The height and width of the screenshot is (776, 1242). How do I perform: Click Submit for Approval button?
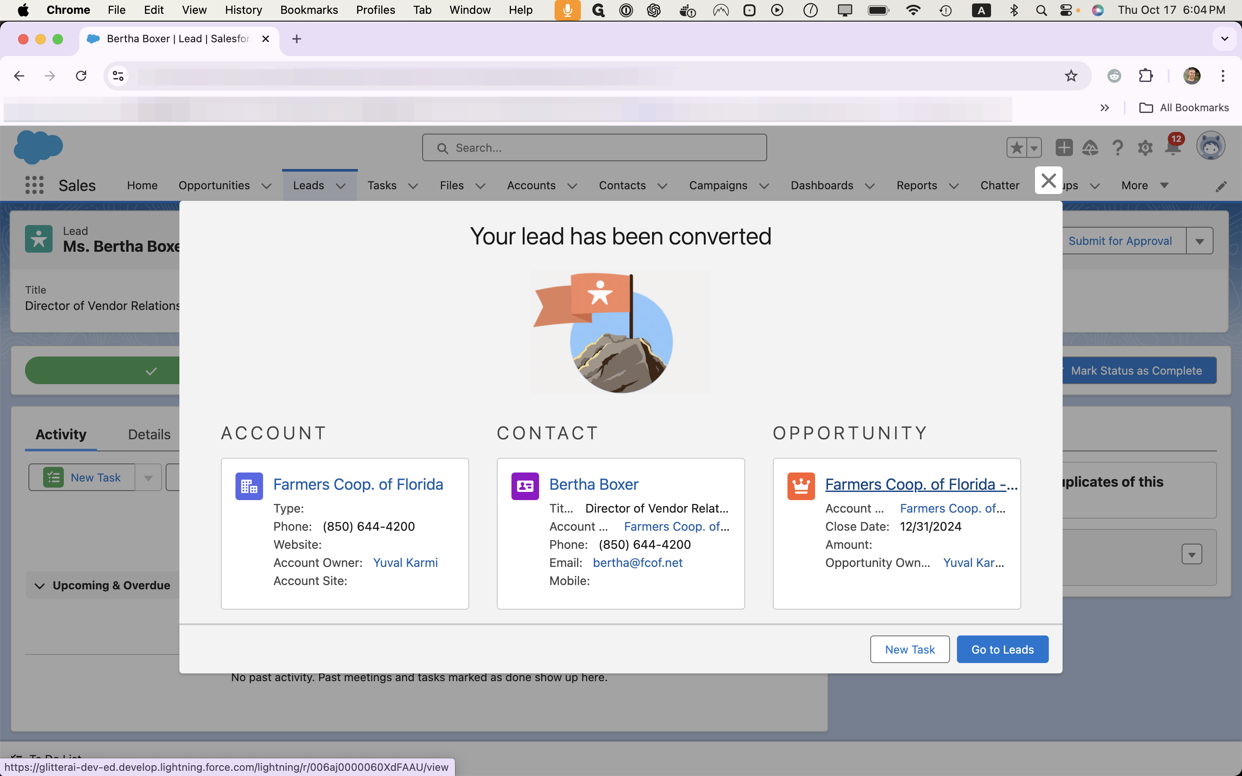(1120, 241)
